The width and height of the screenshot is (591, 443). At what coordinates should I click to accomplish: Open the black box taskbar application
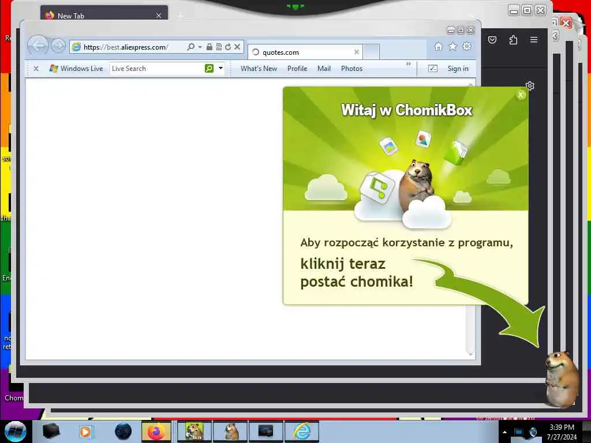click(51, 431)
